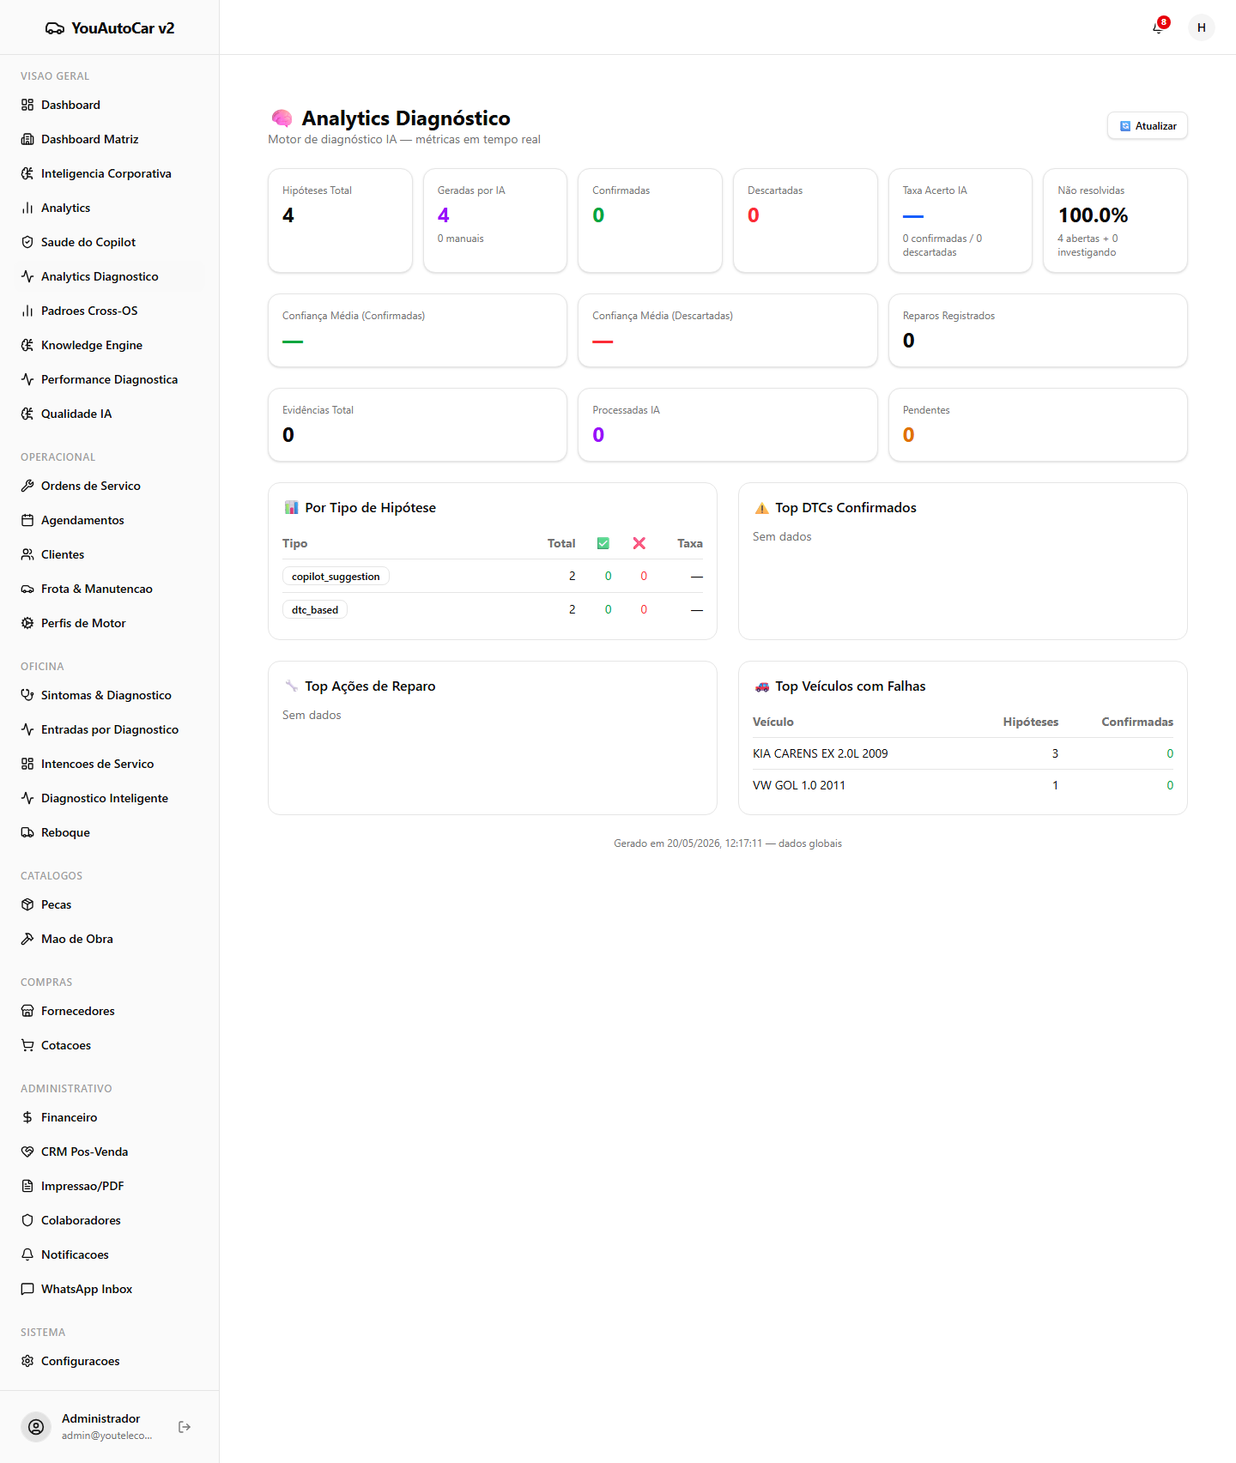Click the Inteligencia Corporativa brain icon
This screenshot has width=1236, height=1463.
tap(27, 173)
